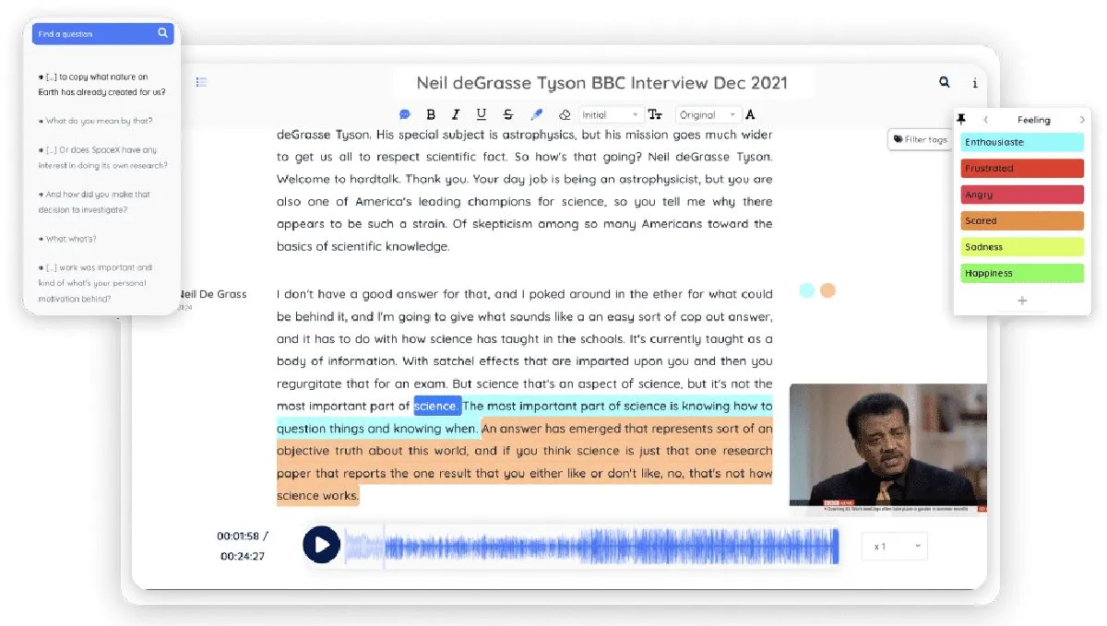Select the Frustrated tag
The width and height of the screenshot is (1107, 626).
pos(1022,168)
